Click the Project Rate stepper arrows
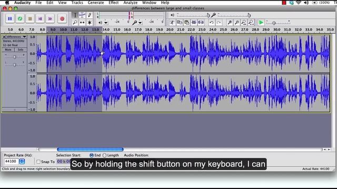This screenshot has height=189, width=337. coord(22,161)
